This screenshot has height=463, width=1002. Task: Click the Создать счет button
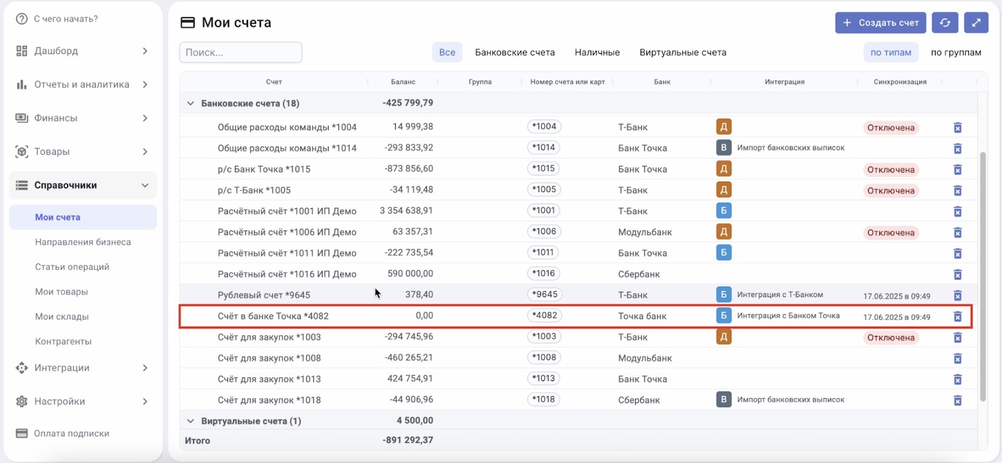coord(881,23)
